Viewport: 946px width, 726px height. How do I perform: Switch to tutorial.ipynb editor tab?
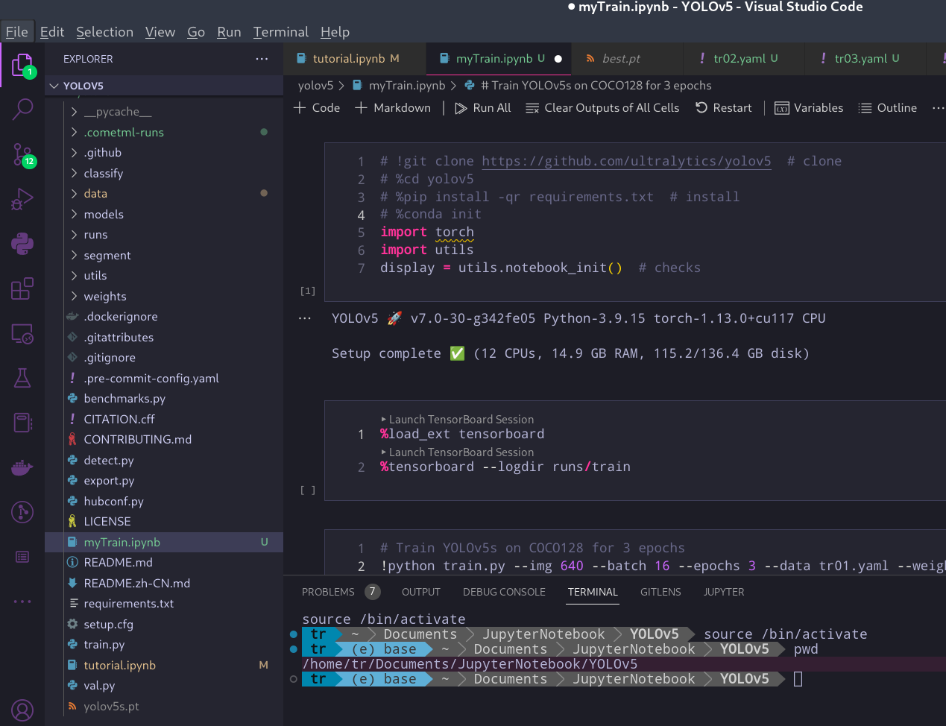coord(354,58)
